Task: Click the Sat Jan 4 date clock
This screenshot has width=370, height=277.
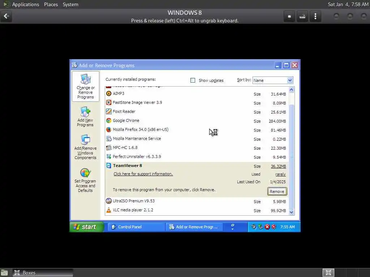Action: coord(348,4)
